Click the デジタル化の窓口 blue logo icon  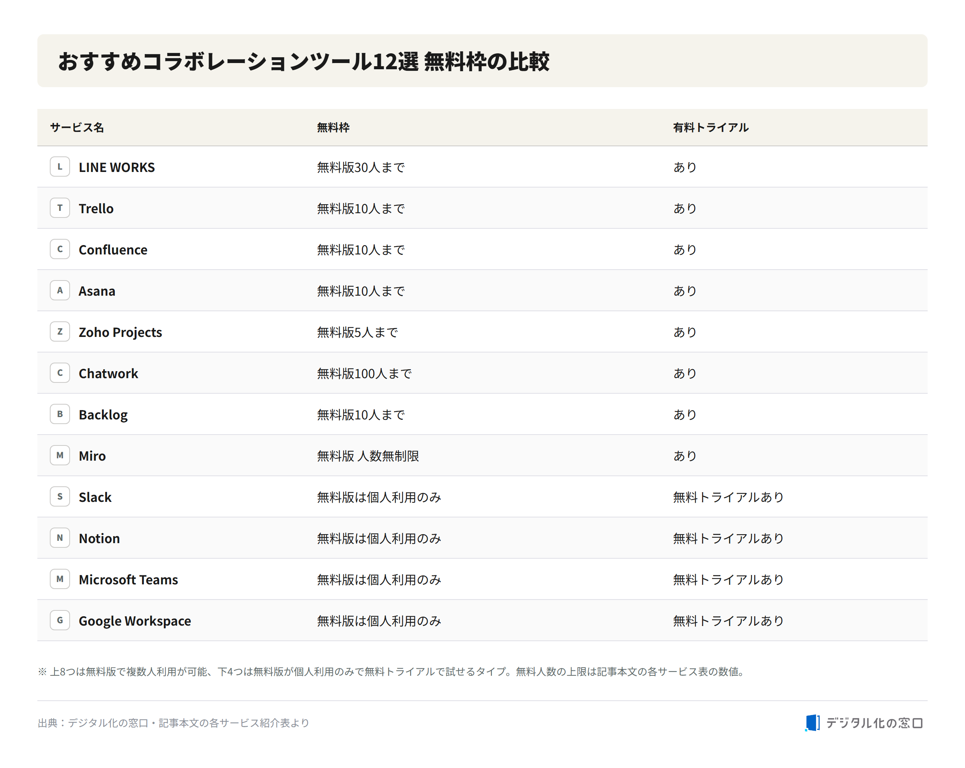pyautogui.click(x=812, y=722)
